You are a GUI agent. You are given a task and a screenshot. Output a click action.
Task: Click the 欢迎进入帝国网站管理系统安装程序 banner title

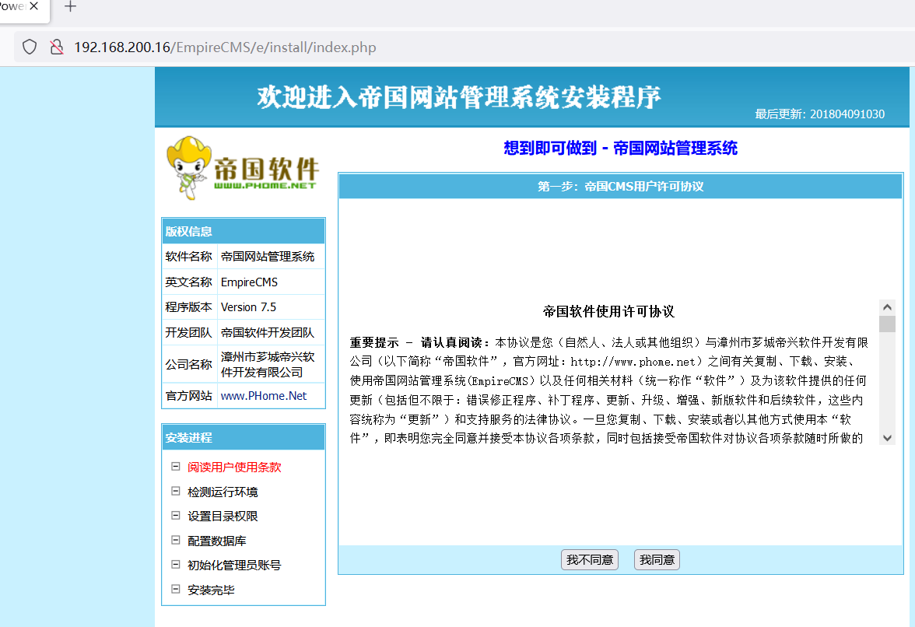459,96
